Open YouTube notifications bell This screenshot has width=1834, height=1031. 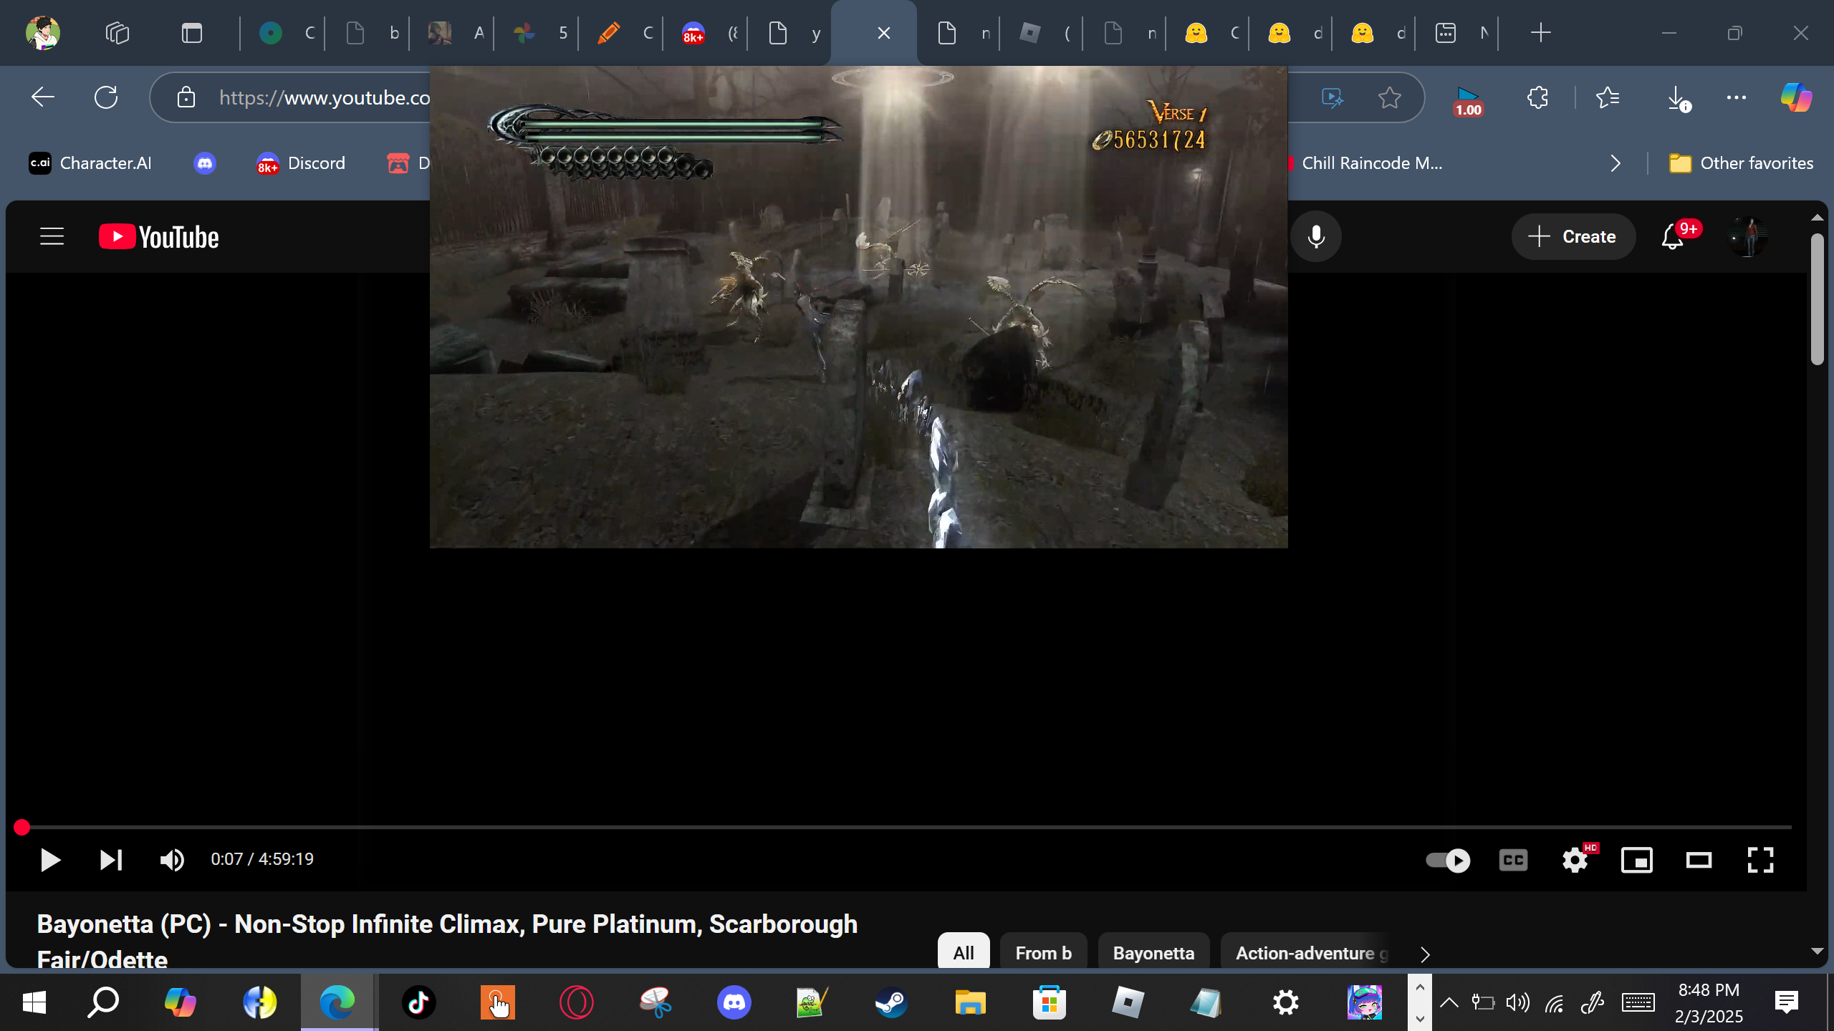pos(1674,237)
